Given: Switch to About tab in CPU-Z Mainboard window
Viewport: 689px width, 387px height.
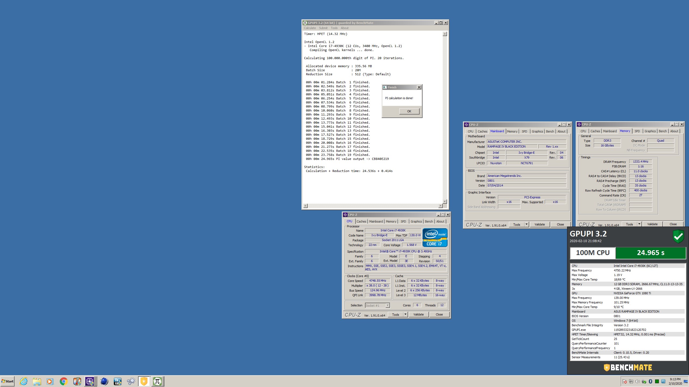Looking at the screenshot, I should 561,131.
